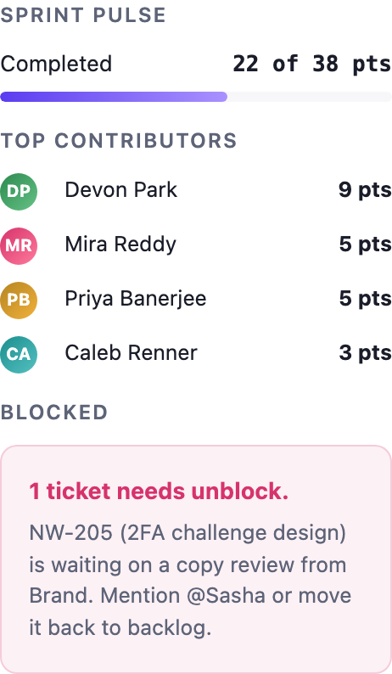Click Devon Park's green DP avatar

coord(19,191)
